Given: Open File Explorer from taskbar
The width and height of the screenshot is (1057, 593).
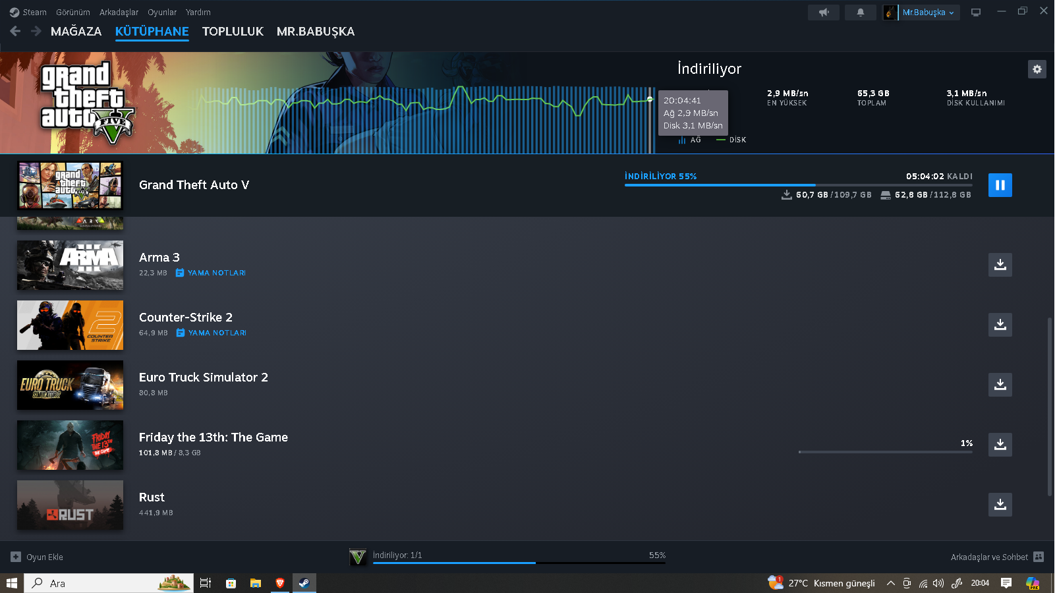Looking at the screenshot, I should pos(256,583).
